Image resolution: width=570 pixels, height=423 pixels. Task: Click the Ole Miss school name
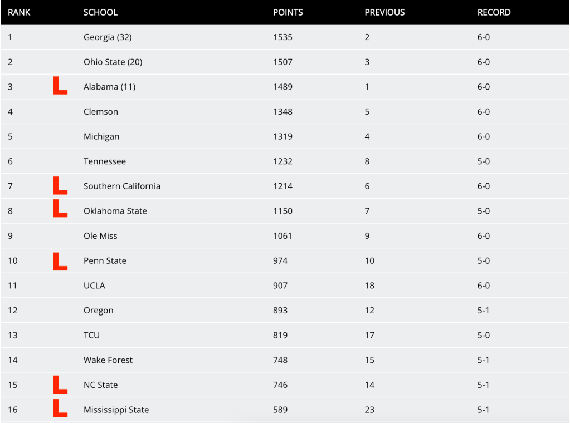pyautogui.click(x=100, y=235)
